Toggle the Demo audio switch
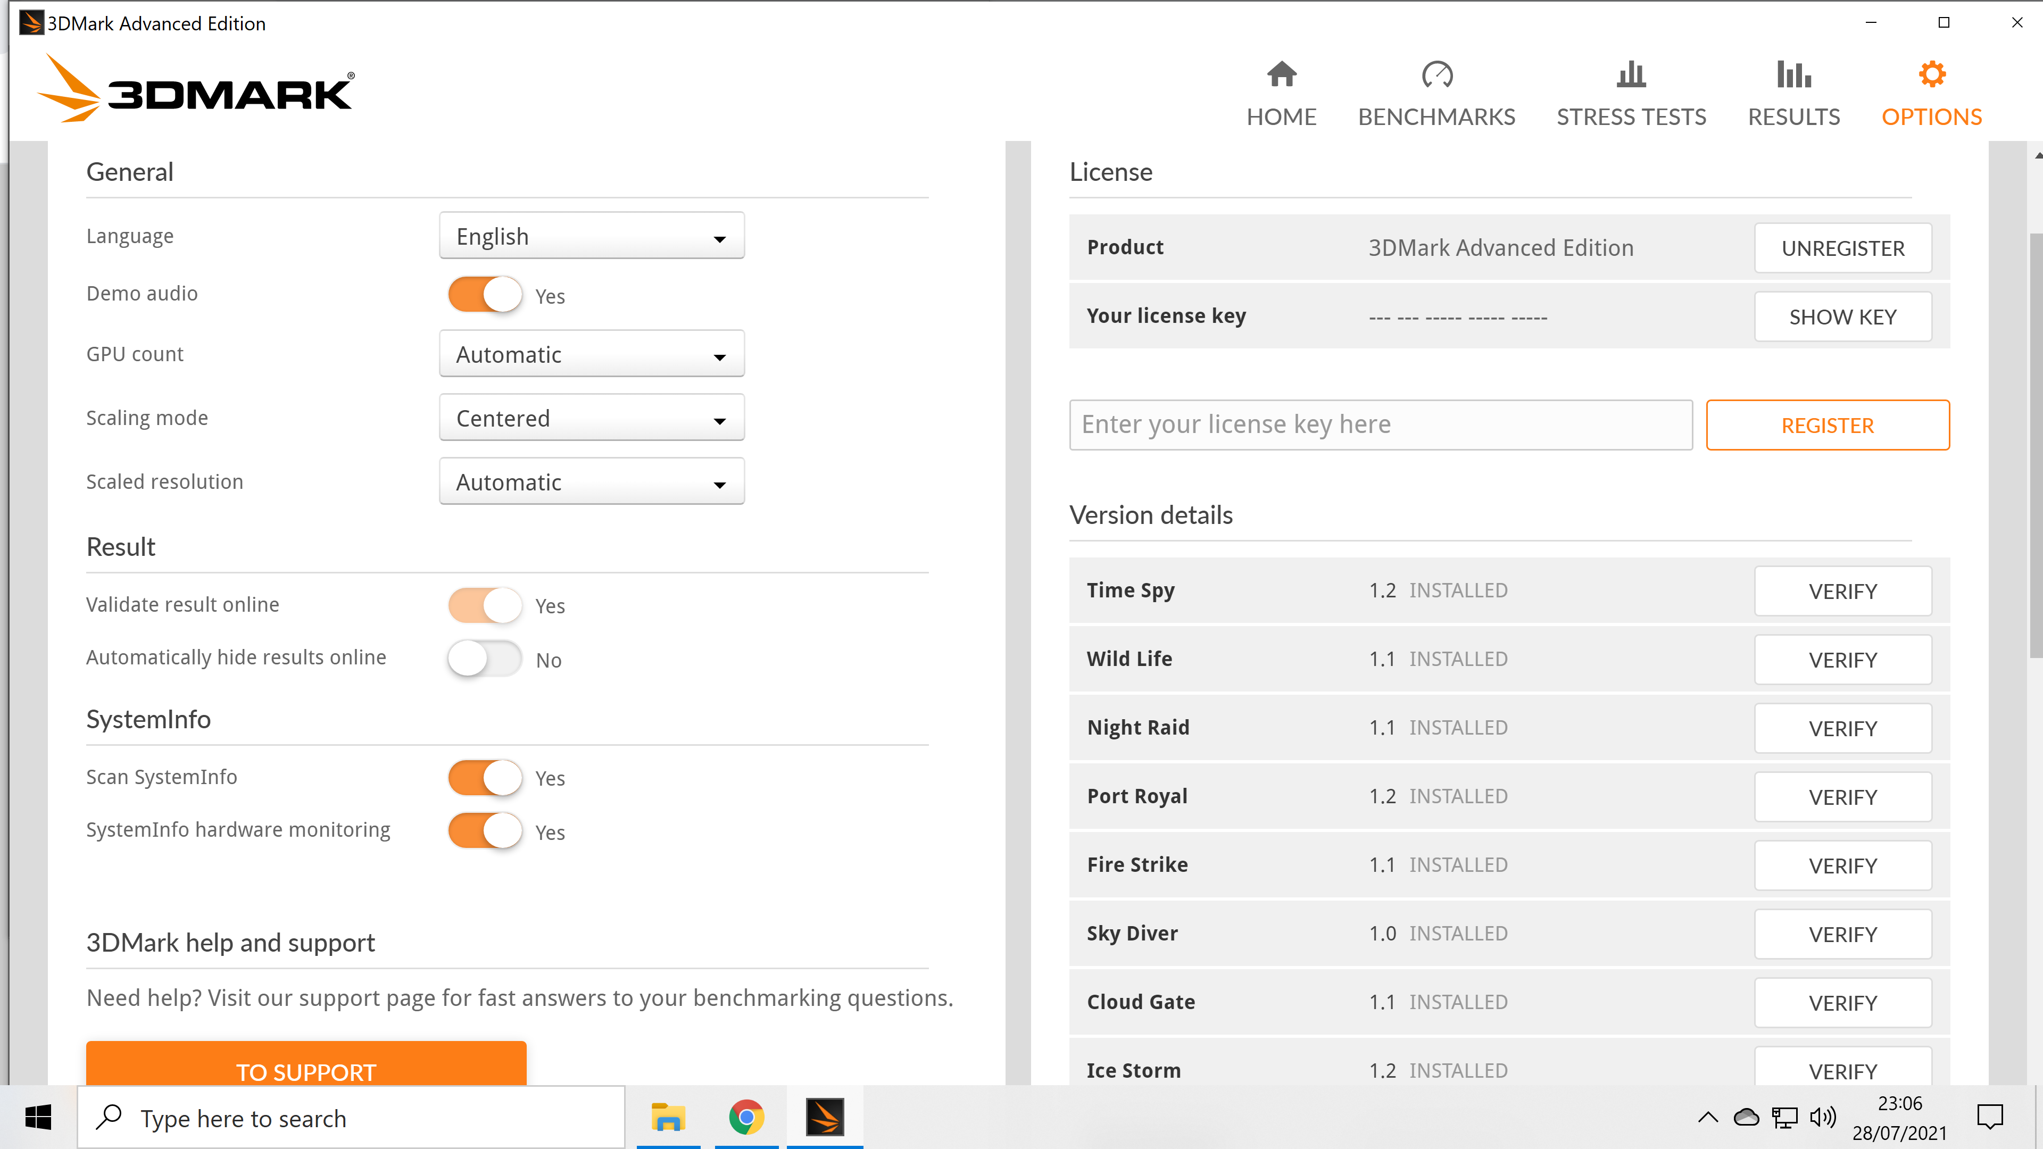2043x1149 pixels. pyautogui.click(x=485, y=295)
